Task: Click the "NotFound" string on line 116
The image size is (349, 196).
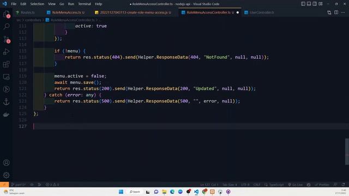Action: click(216, 57)
